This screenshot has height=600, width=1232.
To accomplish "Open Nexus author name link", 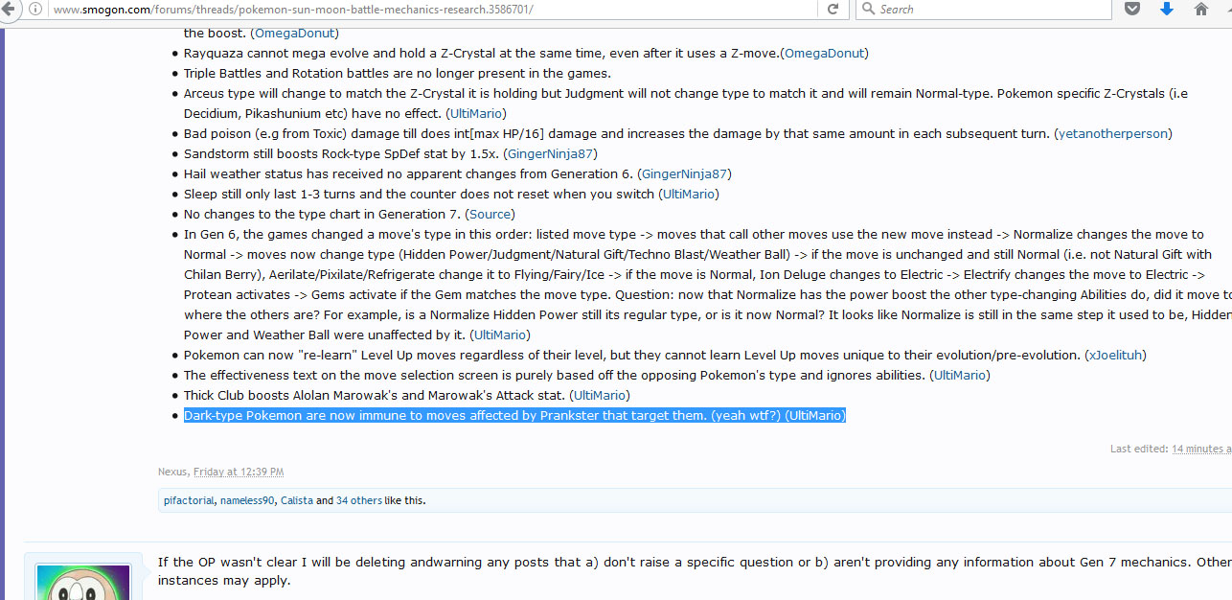I will point(173,472).
